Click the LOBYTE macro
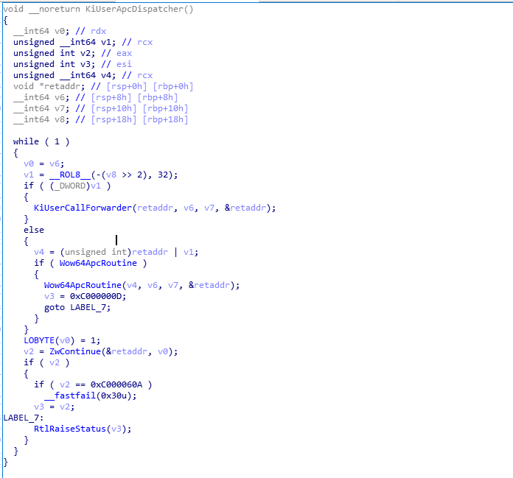 [x=39, y=340]
